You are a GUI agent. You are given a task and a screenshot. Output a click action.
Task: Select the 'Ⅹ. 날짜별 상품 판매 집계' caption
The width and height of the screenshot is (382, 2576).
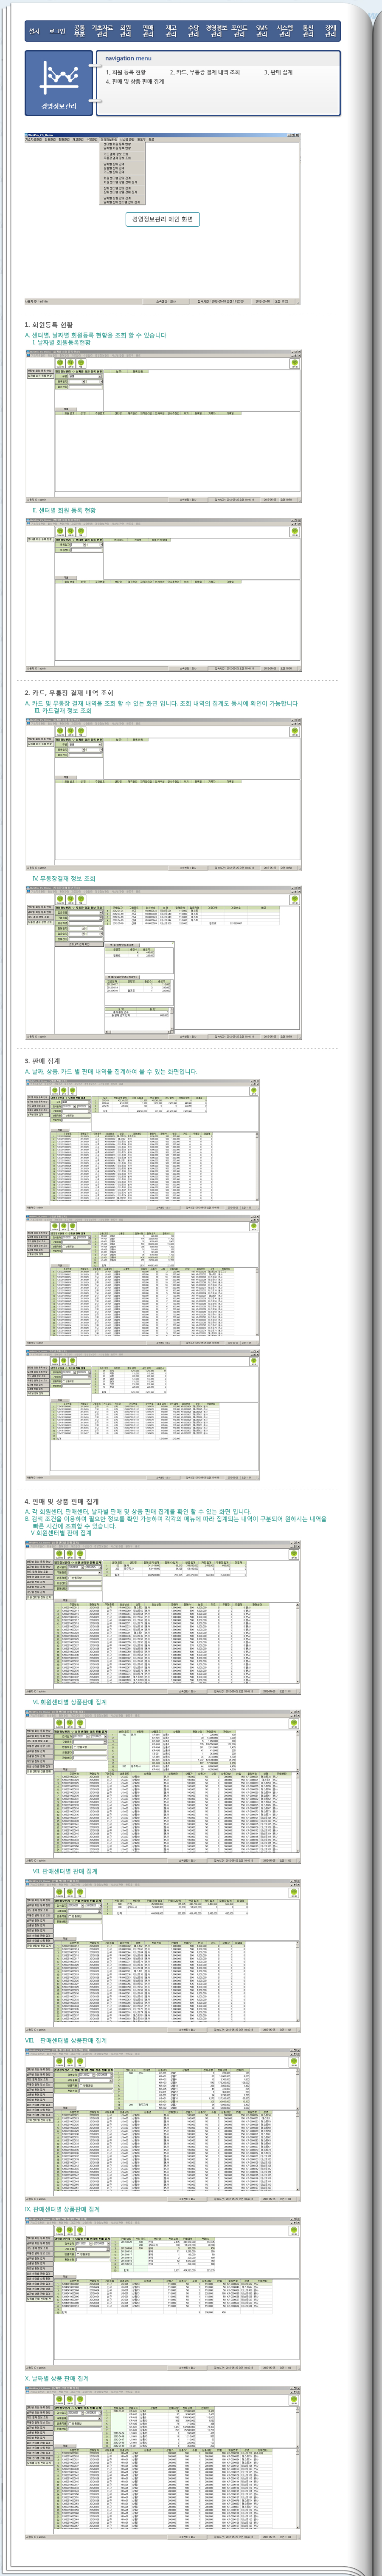coord(58,2379)
